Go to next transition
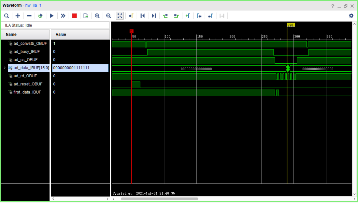 click(x=176, y=16)
